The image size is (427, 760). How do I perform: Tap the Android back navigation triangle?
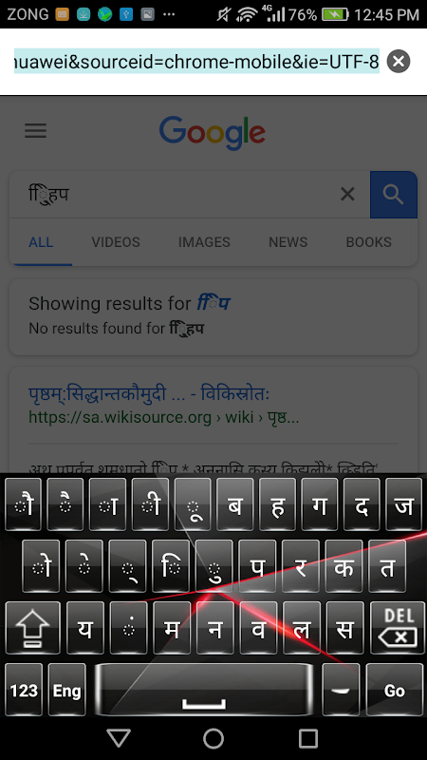pos(119,738)
